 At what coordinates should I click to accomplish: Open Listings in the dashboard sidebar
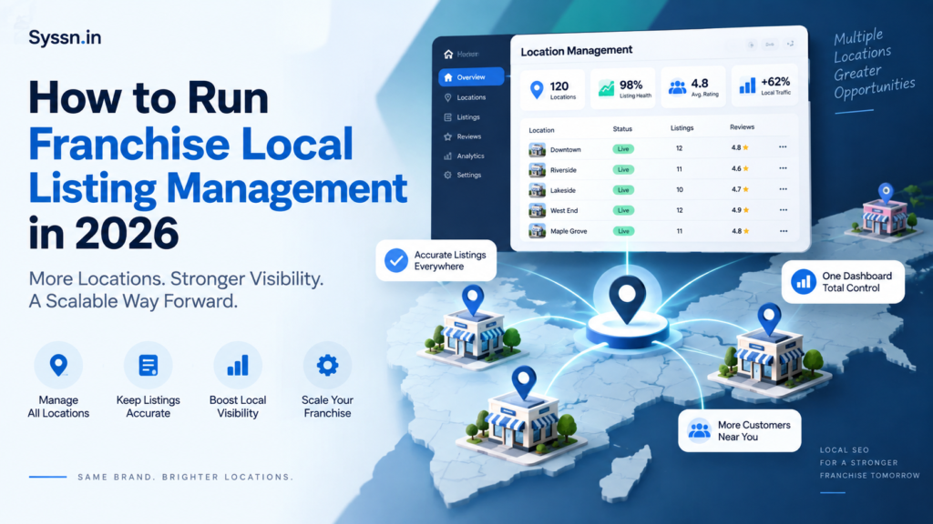[462, 117]
